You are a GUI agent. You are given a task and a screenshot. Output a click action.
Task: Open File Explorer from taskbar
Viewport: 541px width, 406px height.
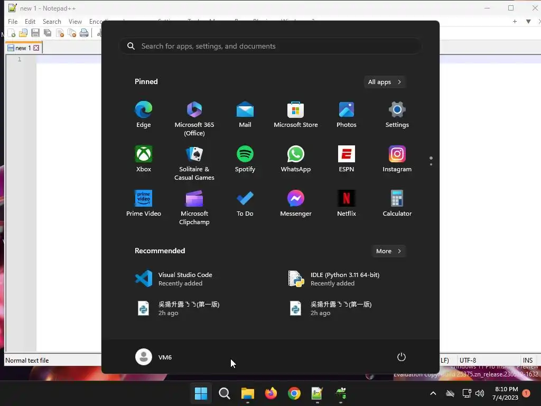[x=247, y=393]
